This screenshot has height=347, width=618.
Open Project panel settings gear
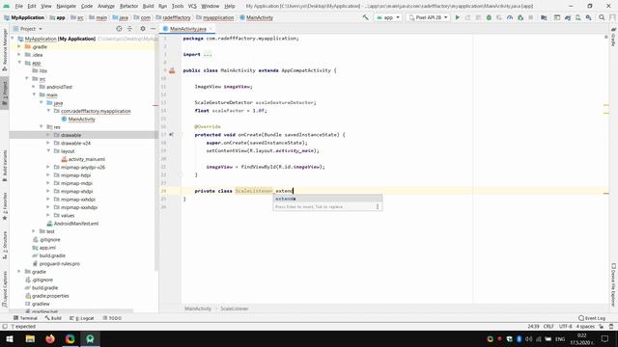[143, 29]
